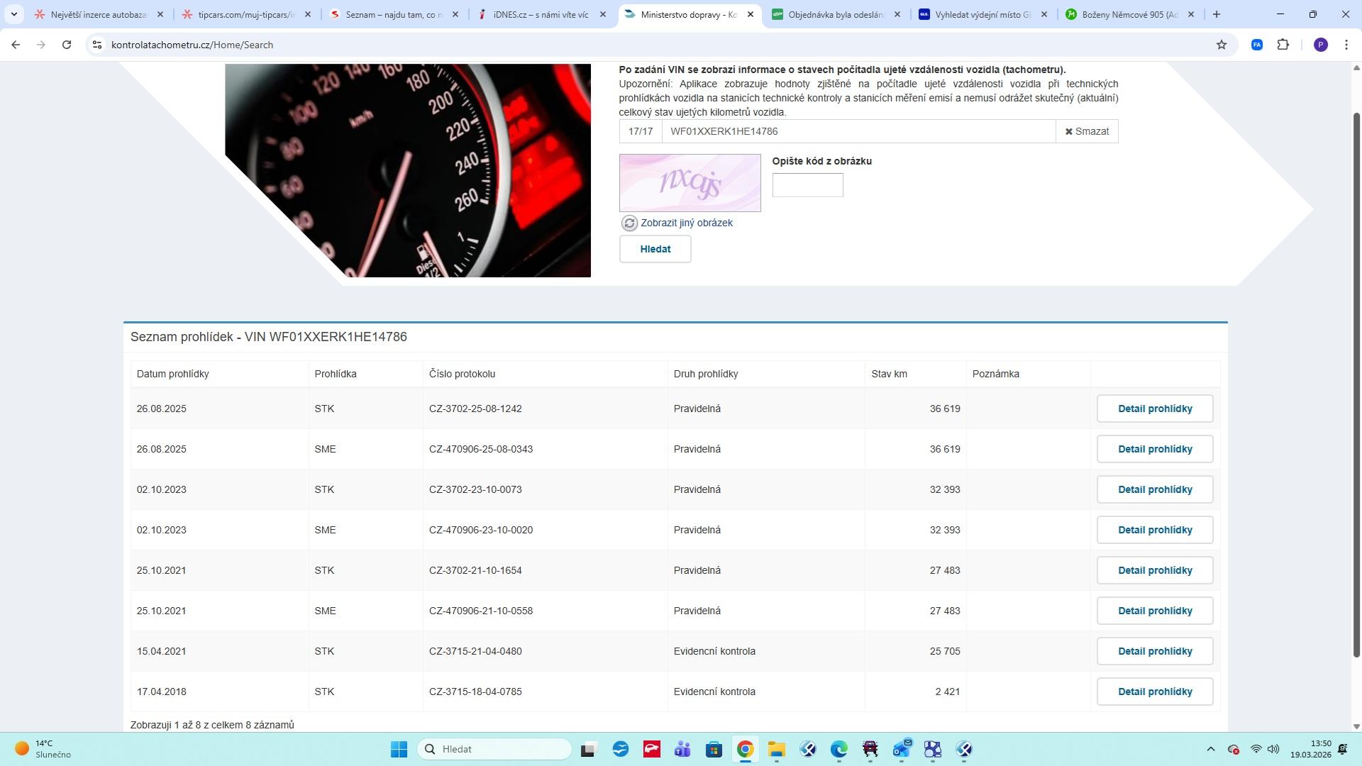Viewport: 1362px width, 766px height.
Task: Open the profile avatar icon
Action: coord(1320,45)
